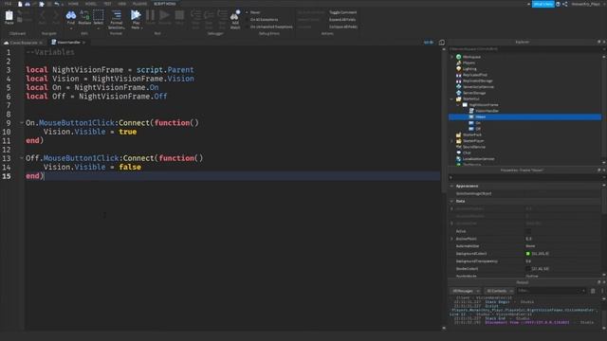The image size is (607, 341).
Task: Open the TEST ribbon tab
Action: pos(107,4)
